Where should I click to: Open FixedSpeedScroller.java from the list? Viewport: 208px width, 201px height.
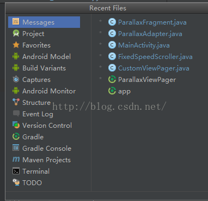pyautogui.click(x=150, y=57)
